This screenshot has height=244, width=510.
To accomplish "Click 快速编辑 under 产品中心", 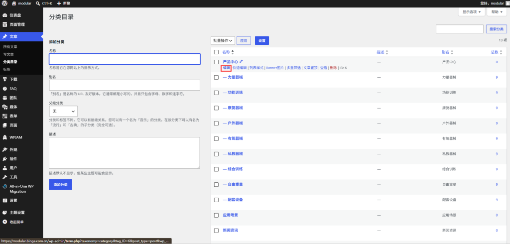I will 240,68.
